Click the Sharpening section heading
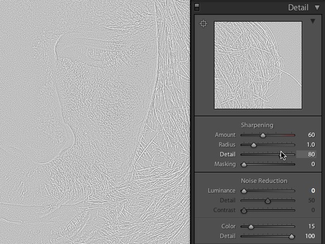Image resolution: width=325 pixels, height=244 pixels. coord(257,125)
